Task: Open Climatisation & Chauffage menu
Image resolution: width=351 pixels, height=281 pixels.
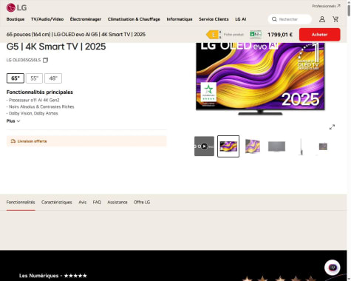Action: [134, 19]
